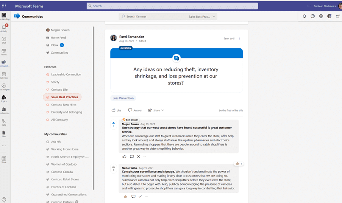The width and height of the screenshot is (342, 203).
Task: Select Home Feed in the navigation
Action: point(58,37)
